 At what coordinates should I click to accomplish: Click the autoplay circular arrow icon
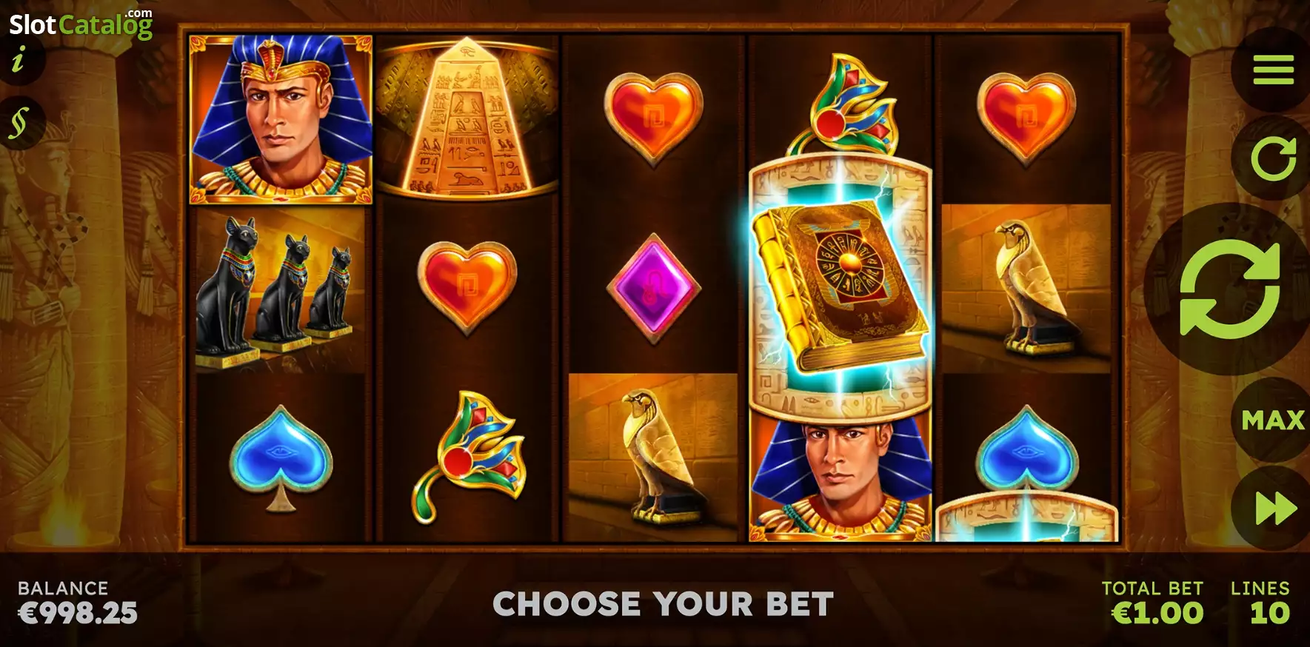[1273, 158]
